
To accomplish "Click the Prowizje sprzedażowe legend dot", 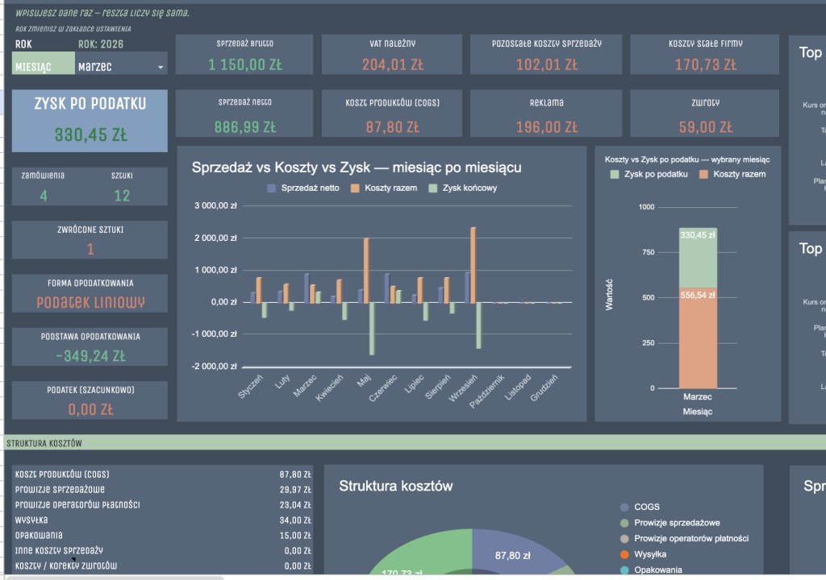I will tap(624, 523).
